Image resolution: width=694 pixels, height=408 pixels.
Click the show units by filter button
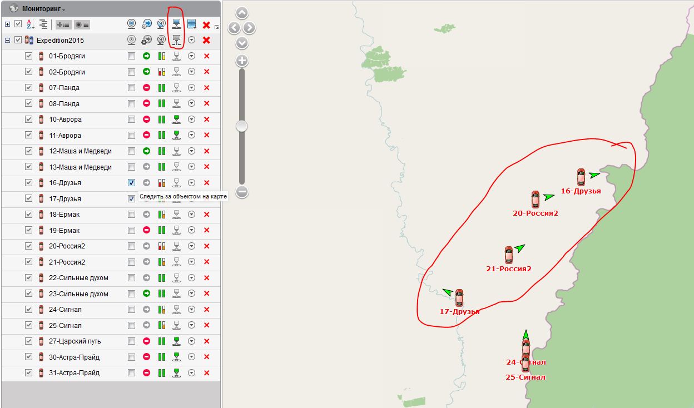tap(82, 24)
